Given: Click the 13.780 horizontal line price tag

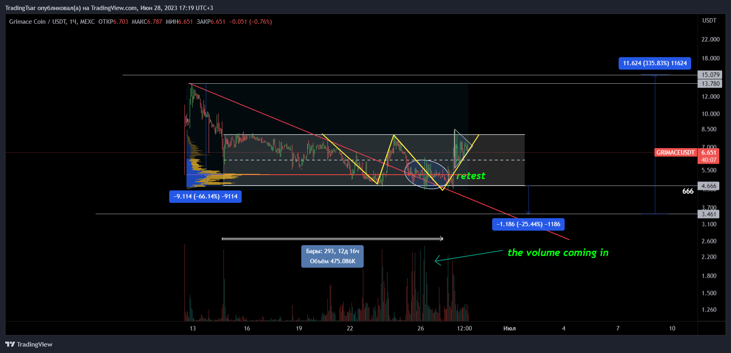Looking at the screenshot, I should pos(710,84).
